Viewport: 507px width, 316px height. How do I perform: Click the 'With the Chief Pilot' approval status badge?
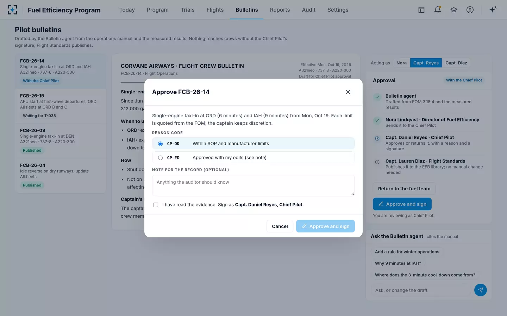[x=464, y=80]
